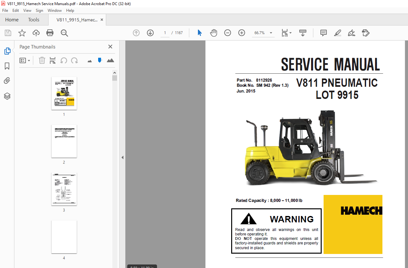Zoom in with the plus icon

(x=242, y=33)
